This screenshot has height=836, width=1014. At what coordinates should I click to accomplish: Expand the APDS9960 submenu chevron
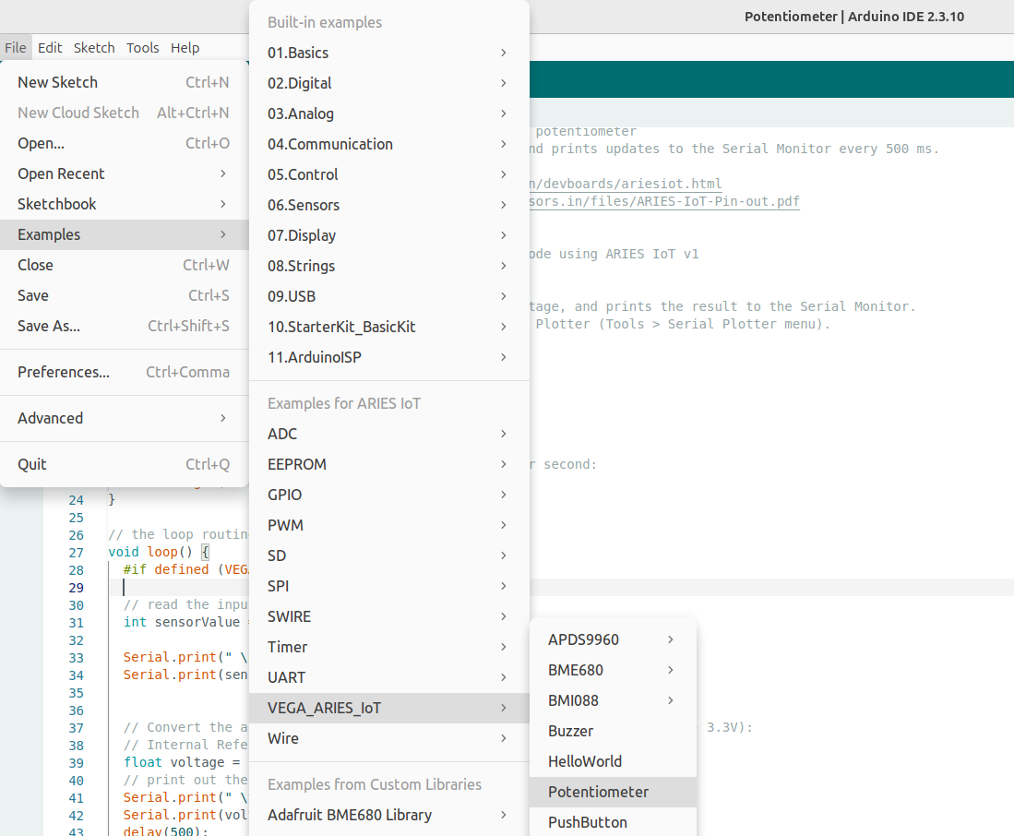671,639
